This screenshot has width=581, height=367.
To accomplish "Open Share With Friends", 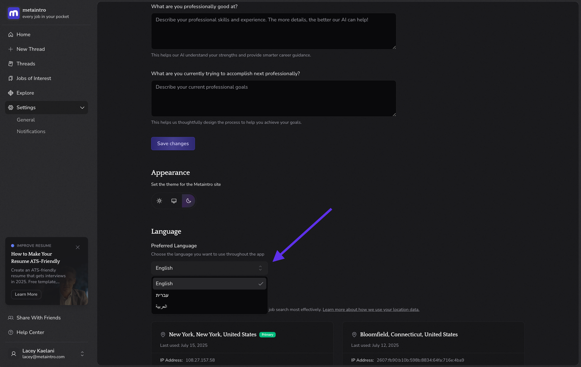I will point(38,318).
